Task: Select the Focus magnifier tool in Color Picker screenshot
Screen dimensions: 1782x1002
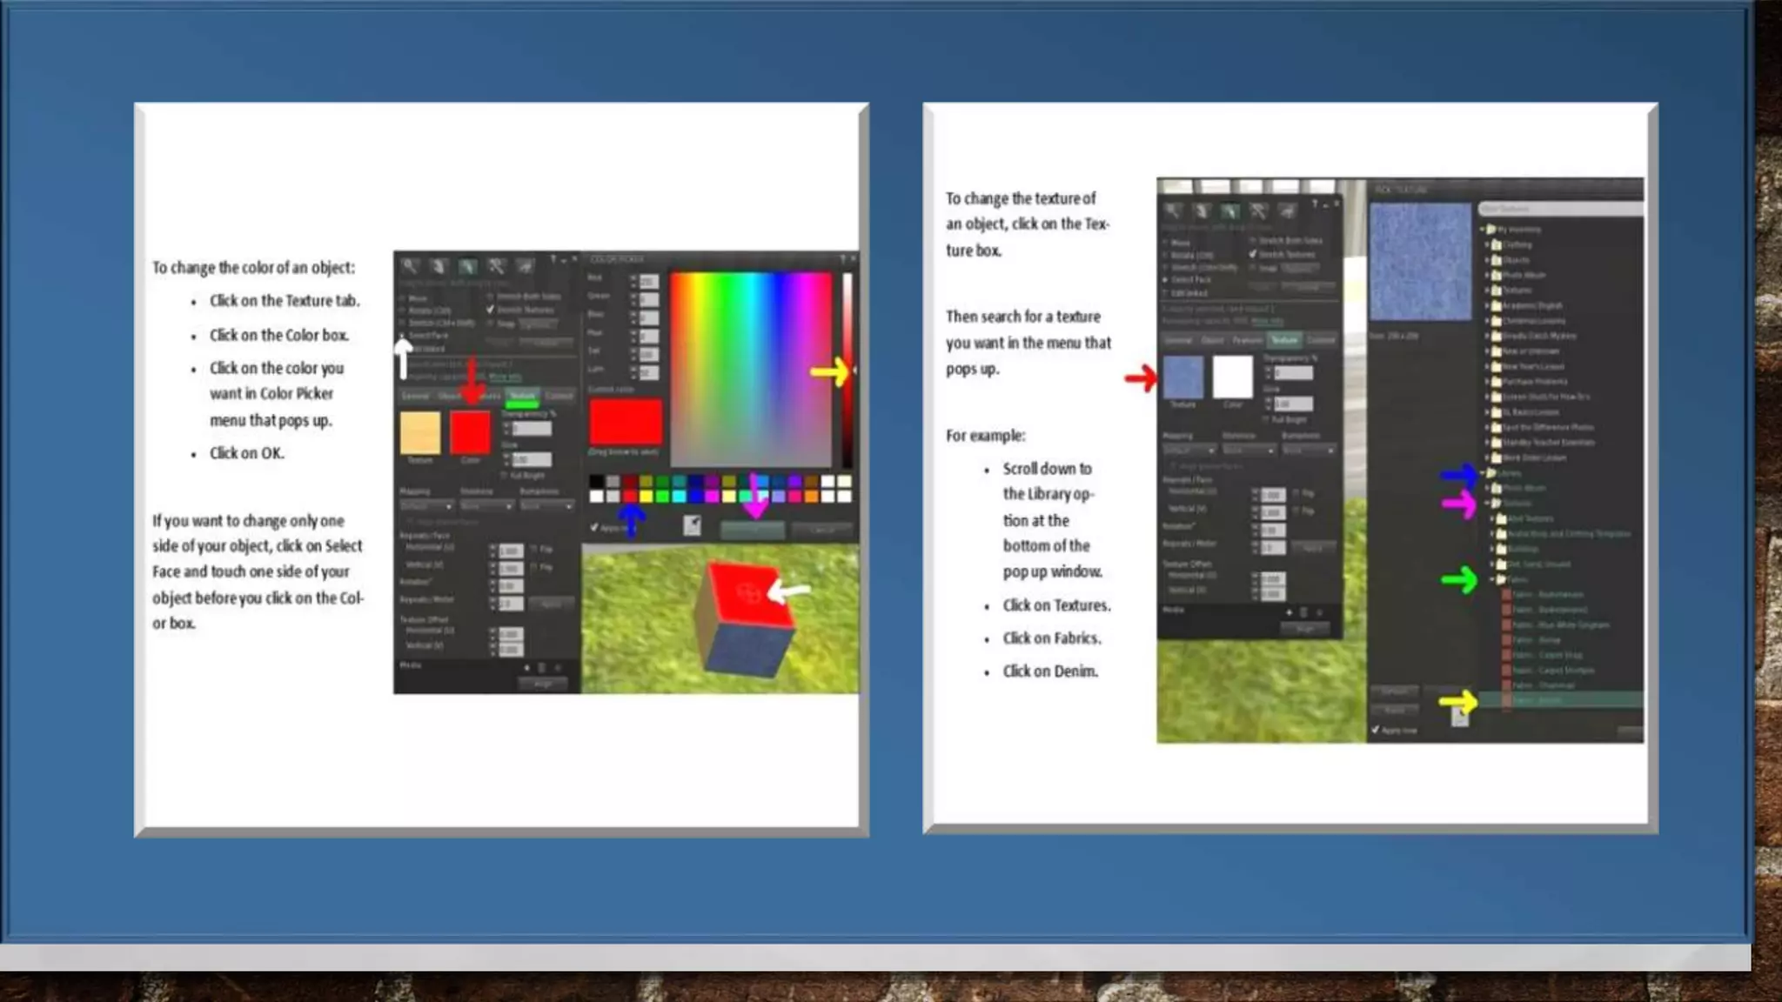Action: pos(410,266)
